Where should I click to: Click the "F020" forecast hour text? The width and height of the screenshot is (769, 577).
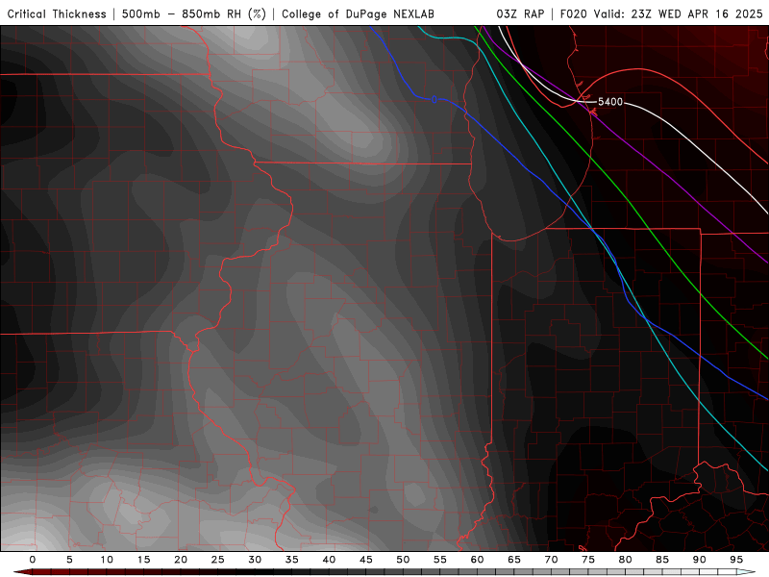point(573,13)
